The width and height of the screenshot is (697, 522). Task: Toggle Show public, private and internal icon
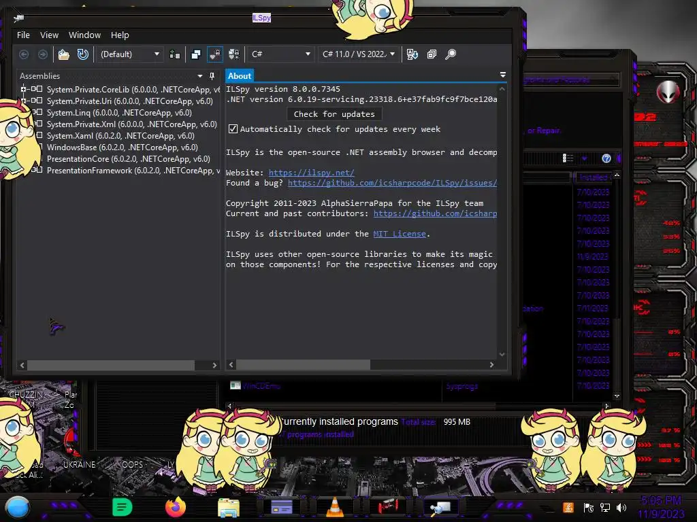click(x=215, y=54)
